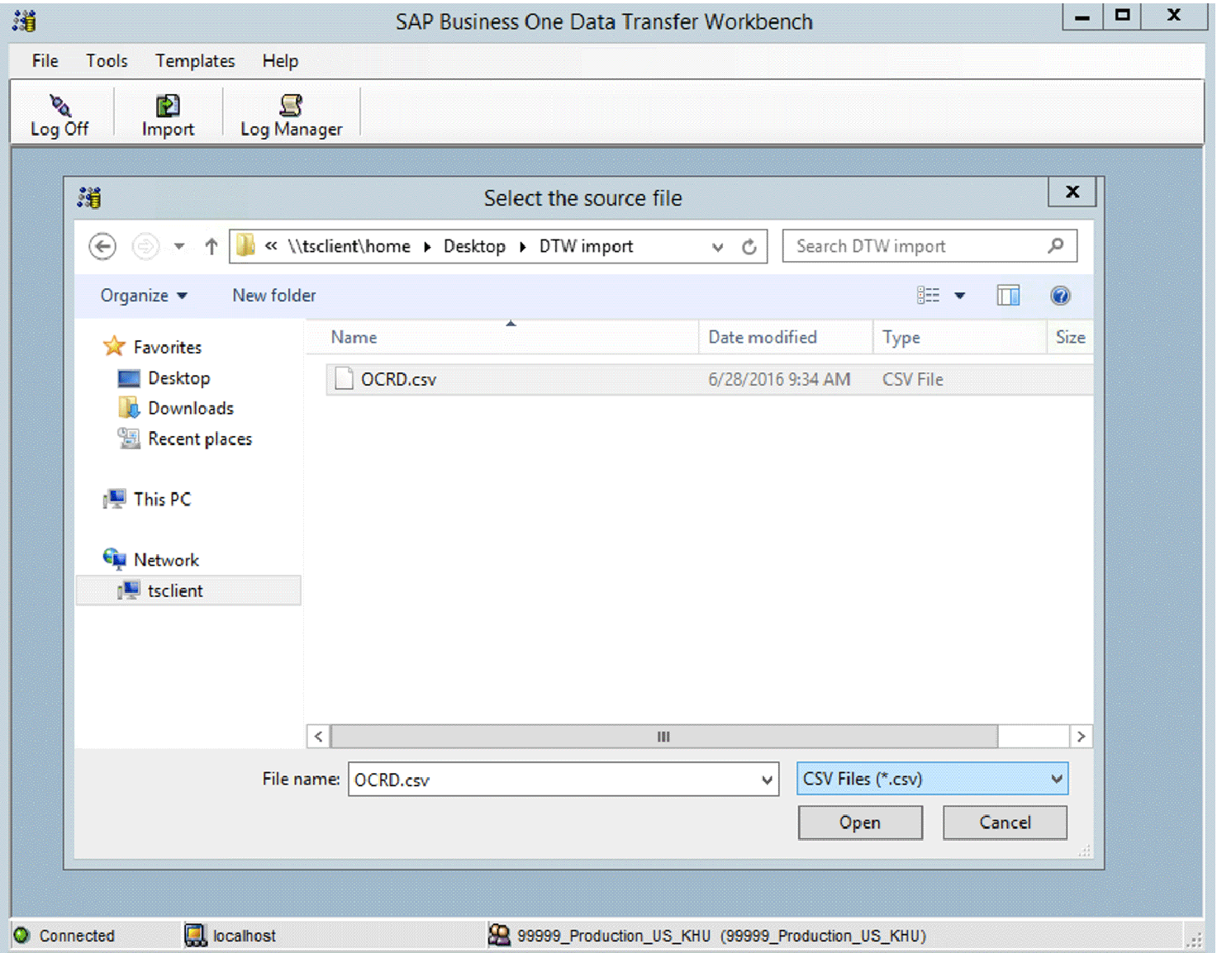Sort by Date modified column

click(786, 337)
